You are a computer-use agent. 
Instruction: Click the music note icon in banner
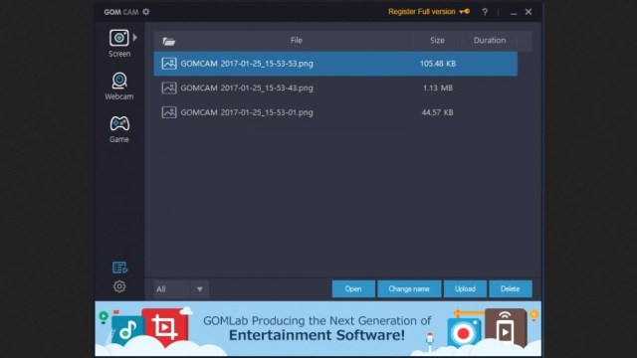(127, 330)
